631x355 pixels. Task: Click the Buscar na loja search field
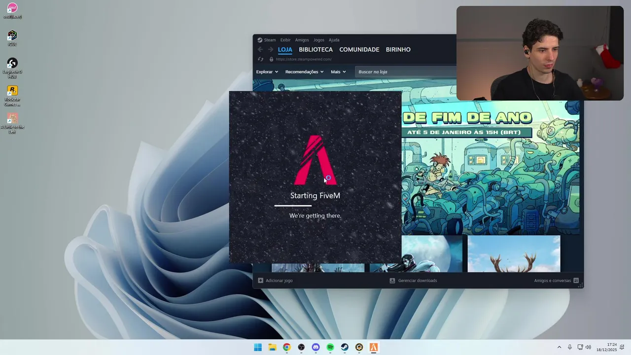tap(406, 72)
